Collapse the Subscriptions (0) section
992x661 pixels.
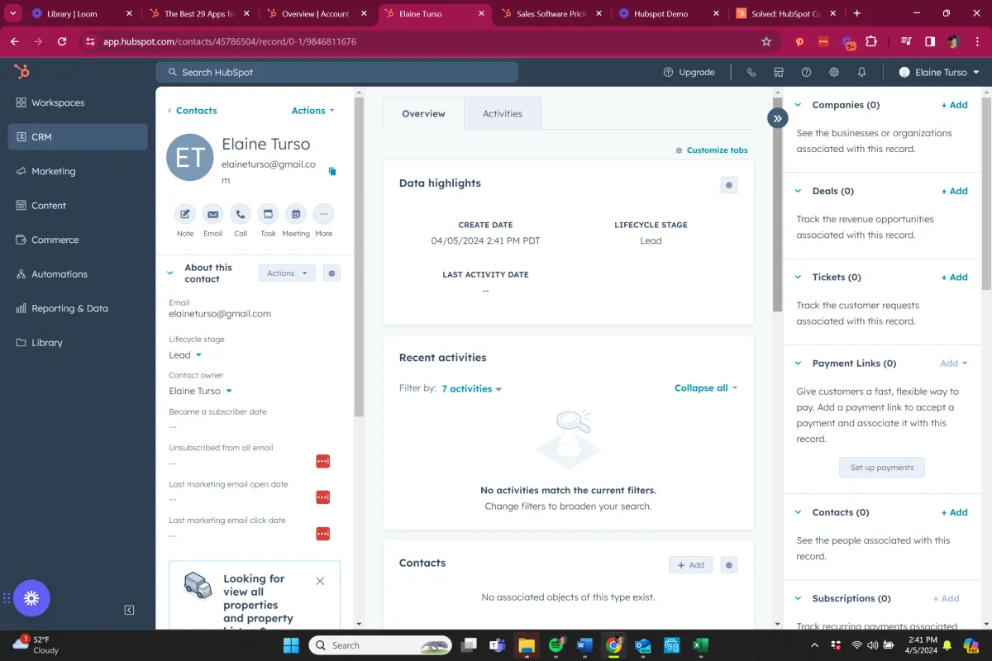click(798, 598)
